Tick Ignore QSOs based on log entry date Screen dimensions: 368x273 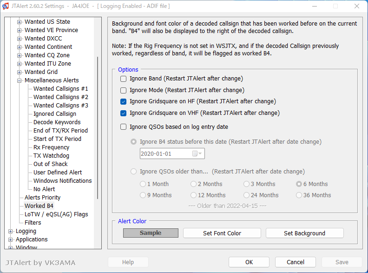(123, 127)
